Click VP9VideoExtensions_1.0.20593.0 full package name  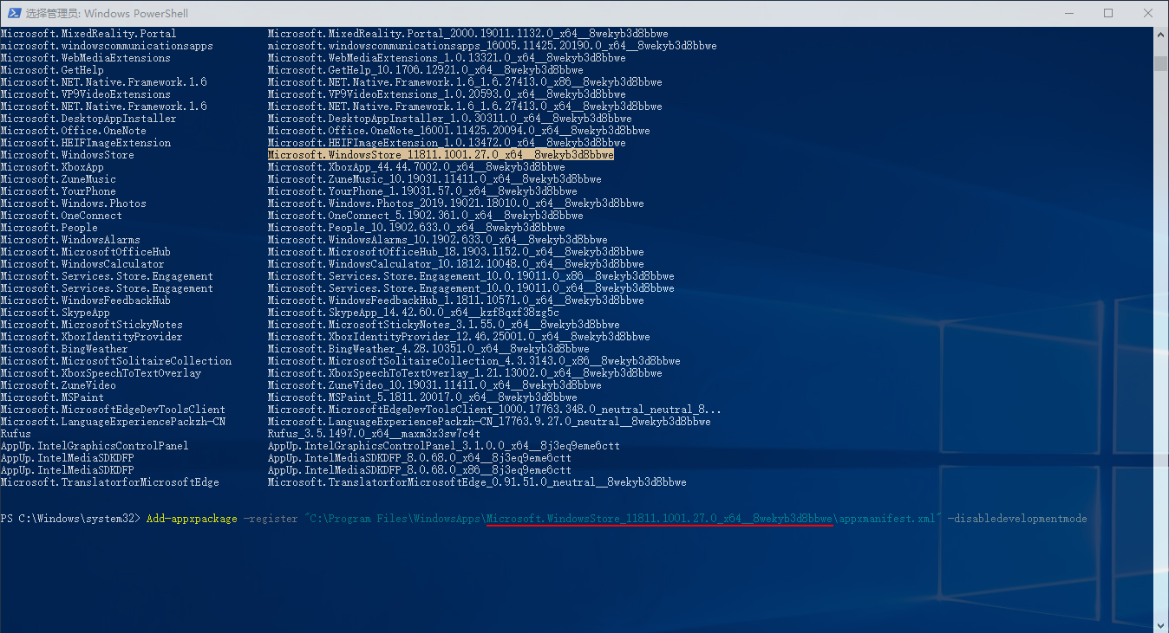[447, 94]
